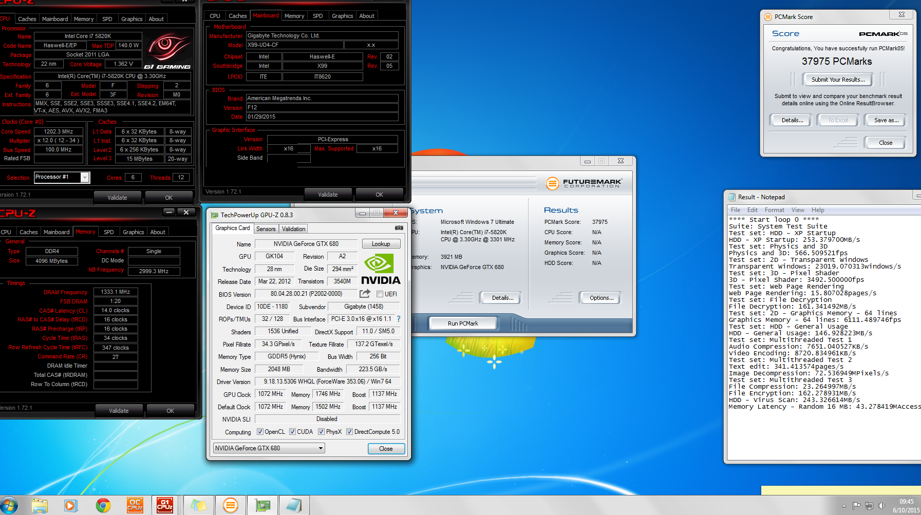Click the bus interface question mark icon

point(398,319)
